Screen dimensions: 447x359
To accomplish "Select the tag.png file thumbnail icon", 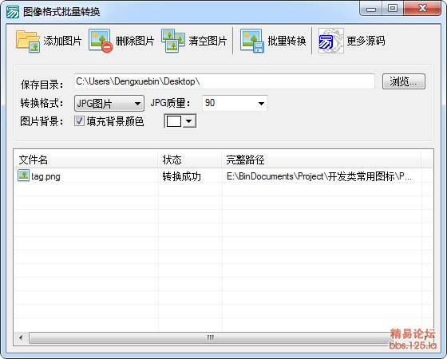I will click(x=23, y=176).
